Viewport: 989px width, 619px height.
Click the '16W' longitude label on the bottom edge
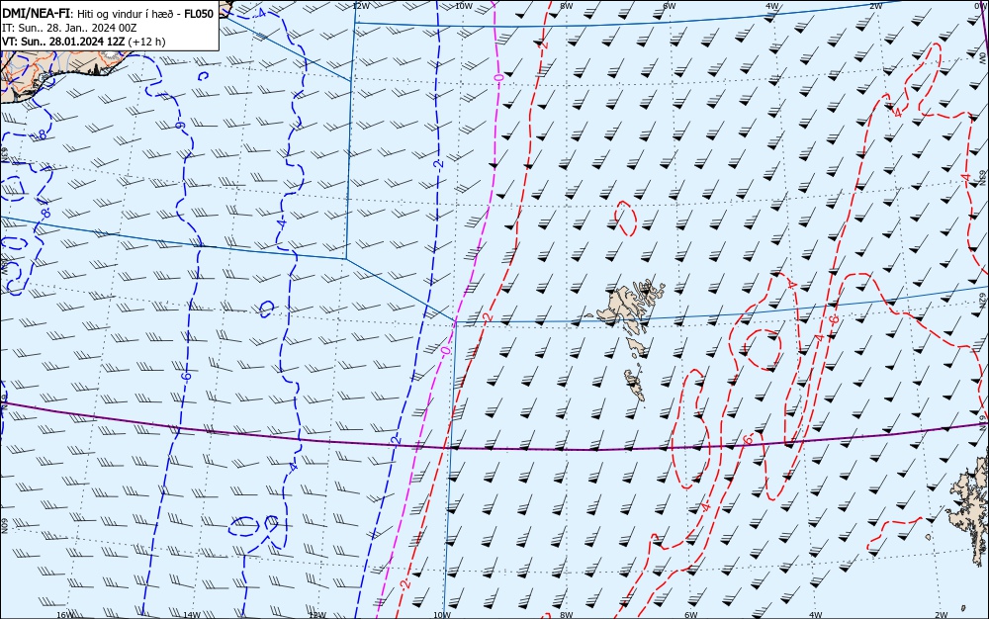65,615
